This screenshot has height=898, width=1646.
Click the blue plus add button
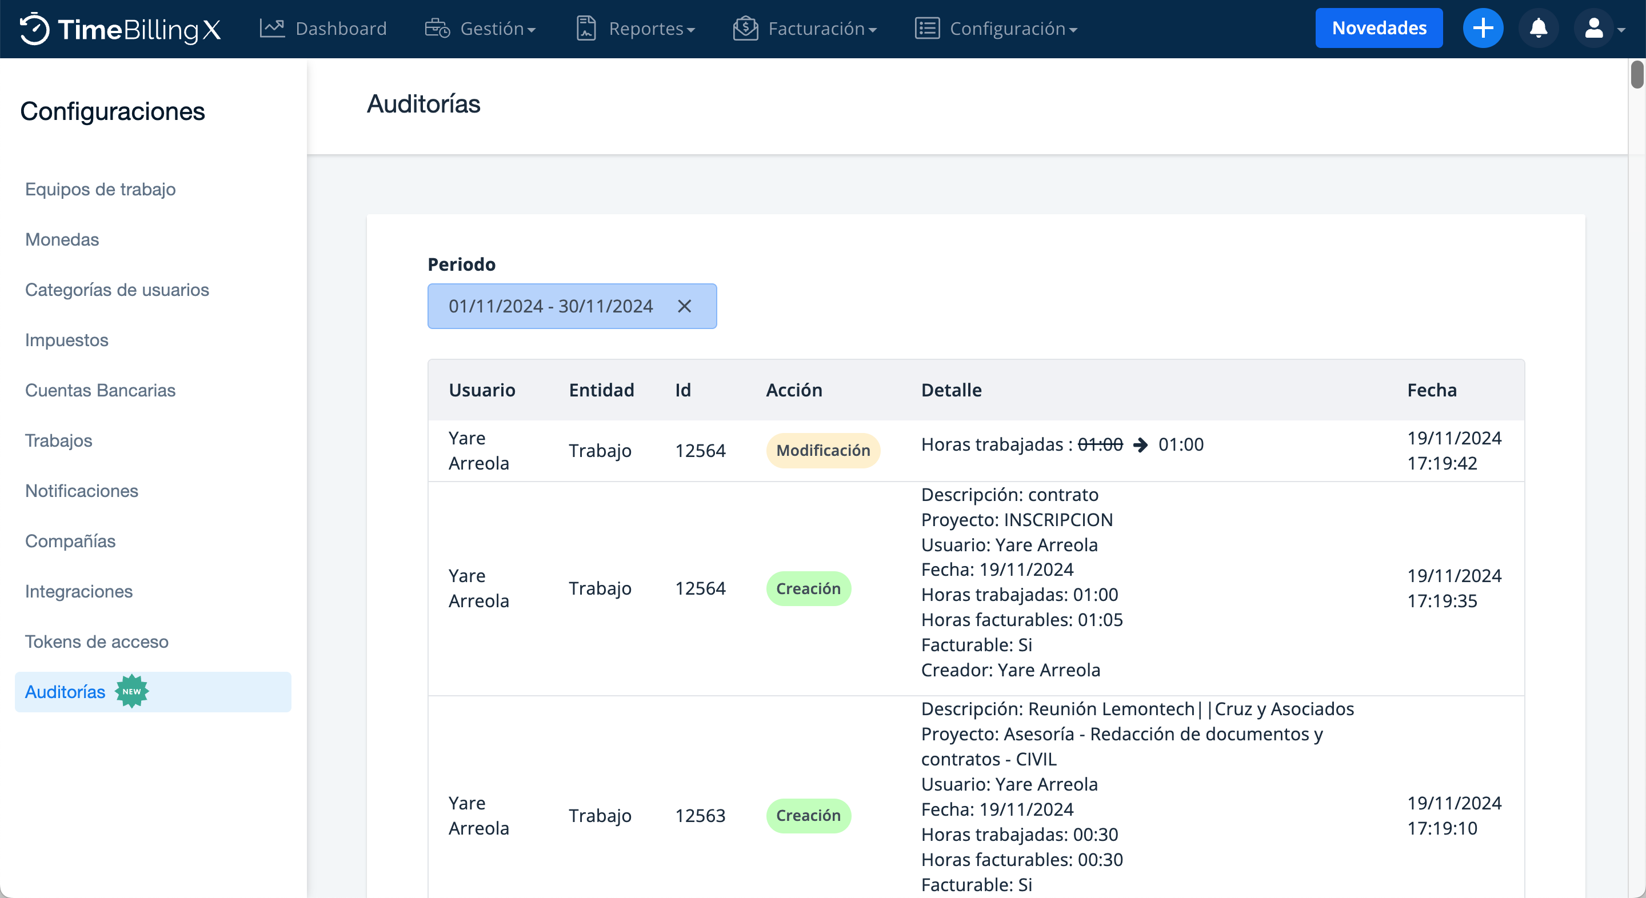[1483, 28]
